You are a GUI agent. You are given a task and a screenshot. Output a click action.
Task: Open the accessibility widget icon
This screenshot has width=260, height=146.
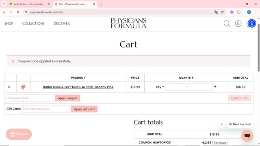click(252, 24)
